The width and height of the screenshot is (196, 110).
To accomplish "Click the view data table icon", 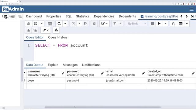I will [13, 16].
